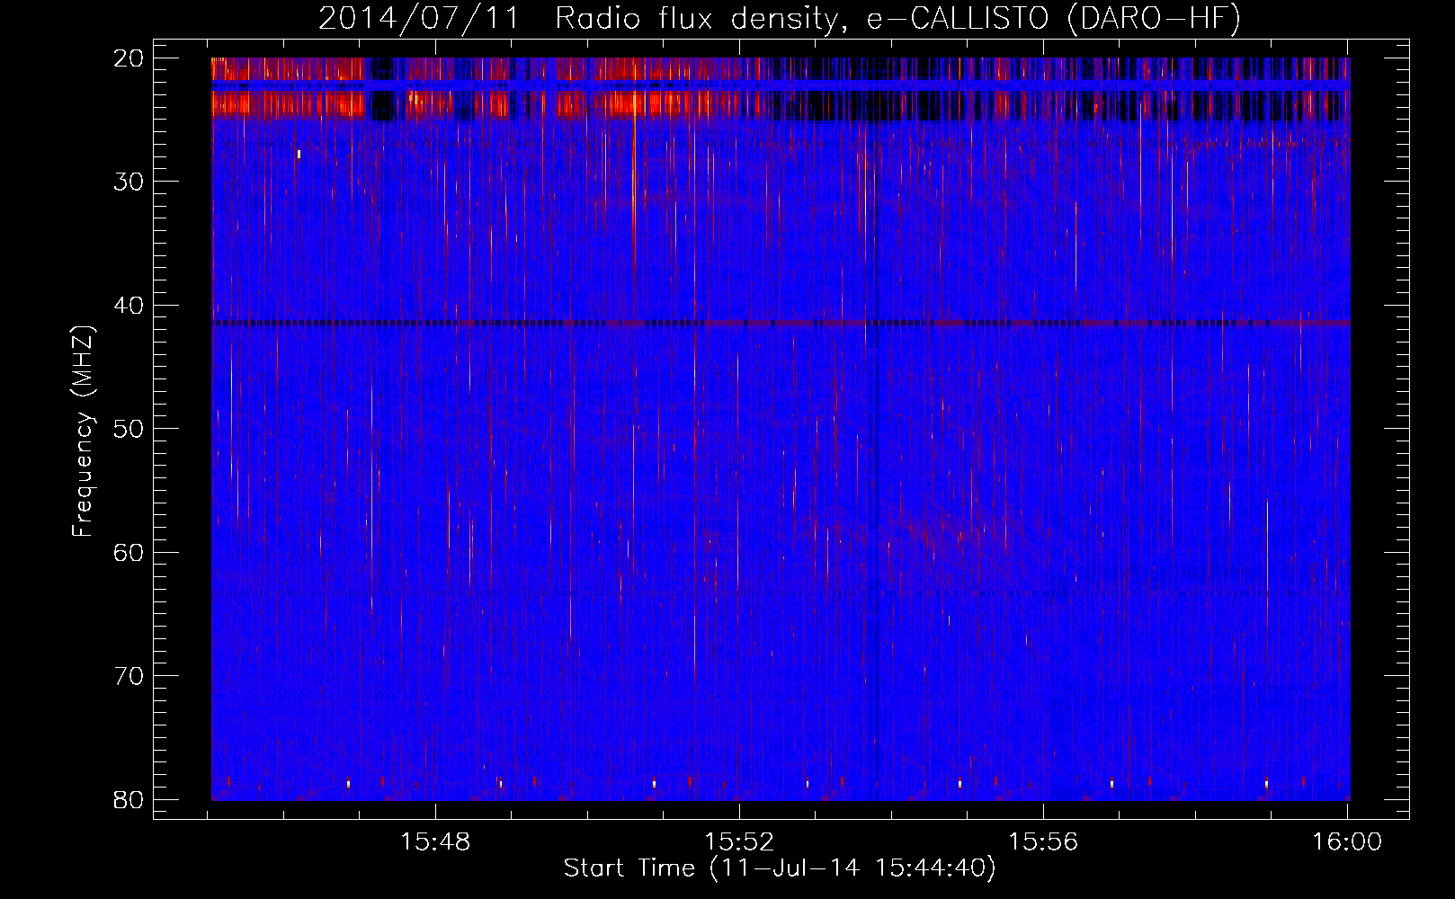Click the 'Start Time (11-Jul-14 15:44:40)' label

point(780,868)
